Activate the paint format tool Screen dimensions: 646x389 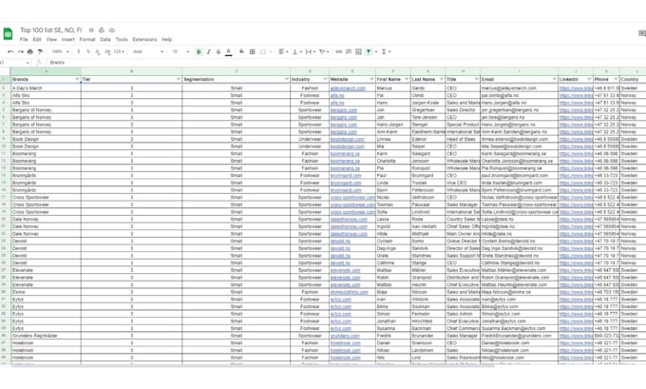[x=40, y=51]
